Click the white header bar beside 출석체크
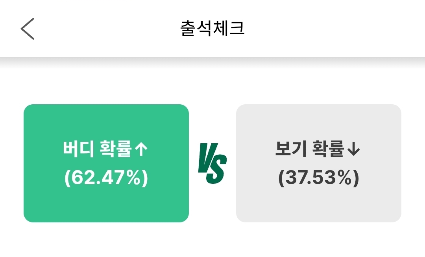 click(334, 29)
